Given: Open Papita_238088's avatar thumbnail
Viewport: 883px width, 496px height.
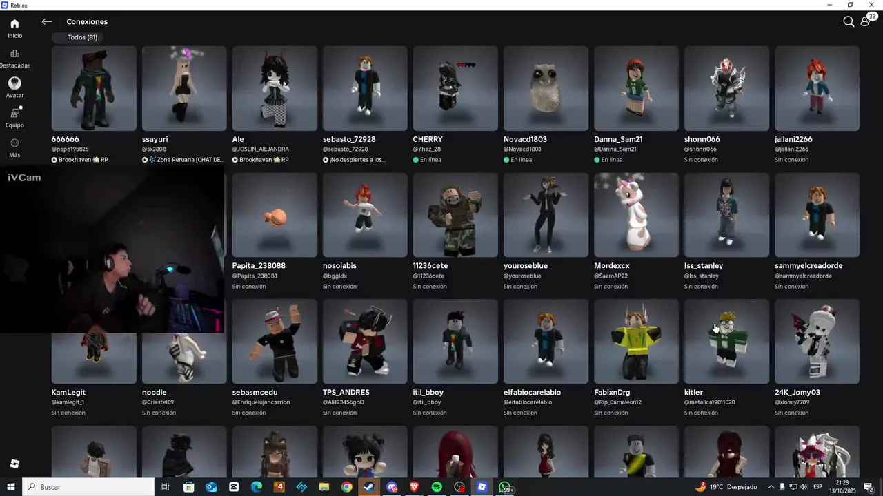Looking at the screenshot, I should coord(275,215).
